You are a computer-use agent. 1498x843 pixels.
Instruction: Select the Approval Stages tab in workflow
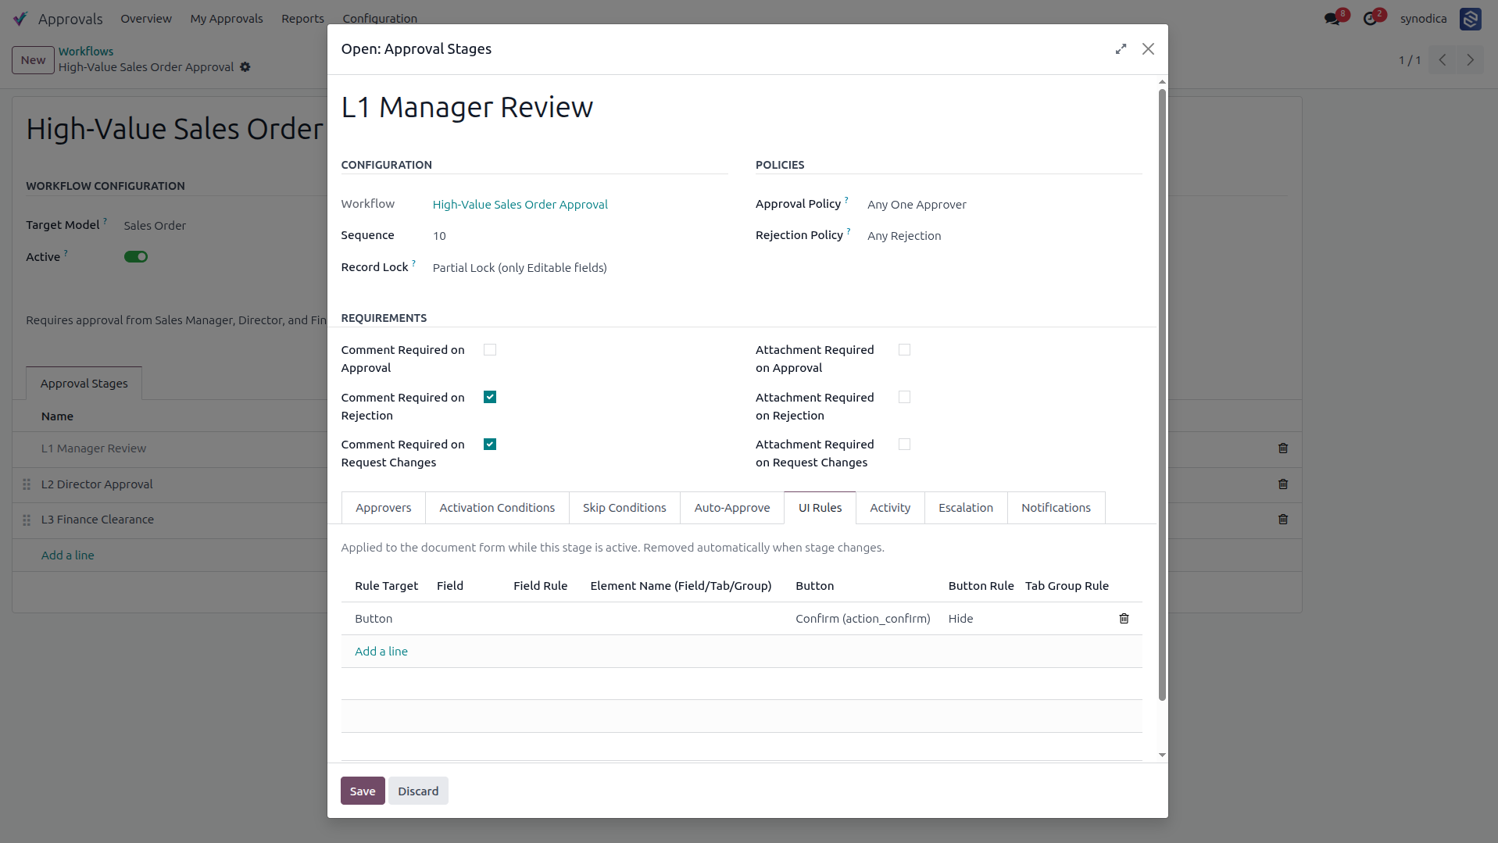(84, 384)
